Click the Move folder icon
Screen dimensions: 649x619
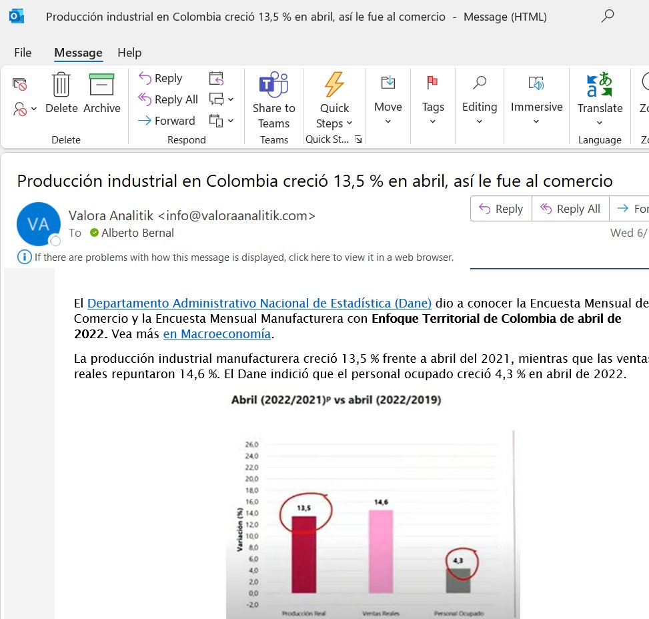point(388,83)
